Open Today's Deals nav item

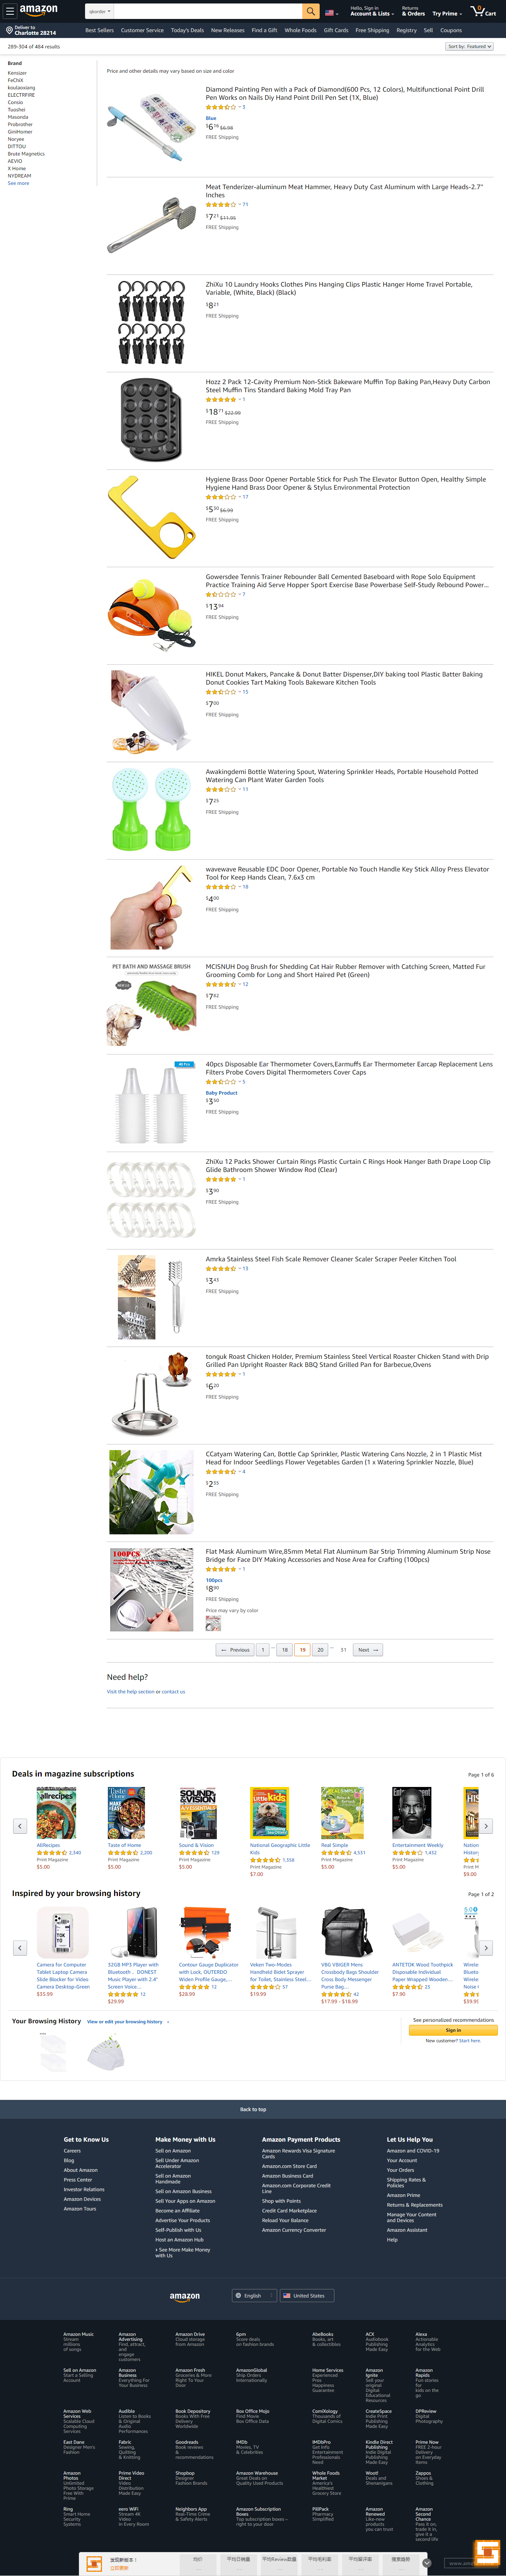click(187, 30)
